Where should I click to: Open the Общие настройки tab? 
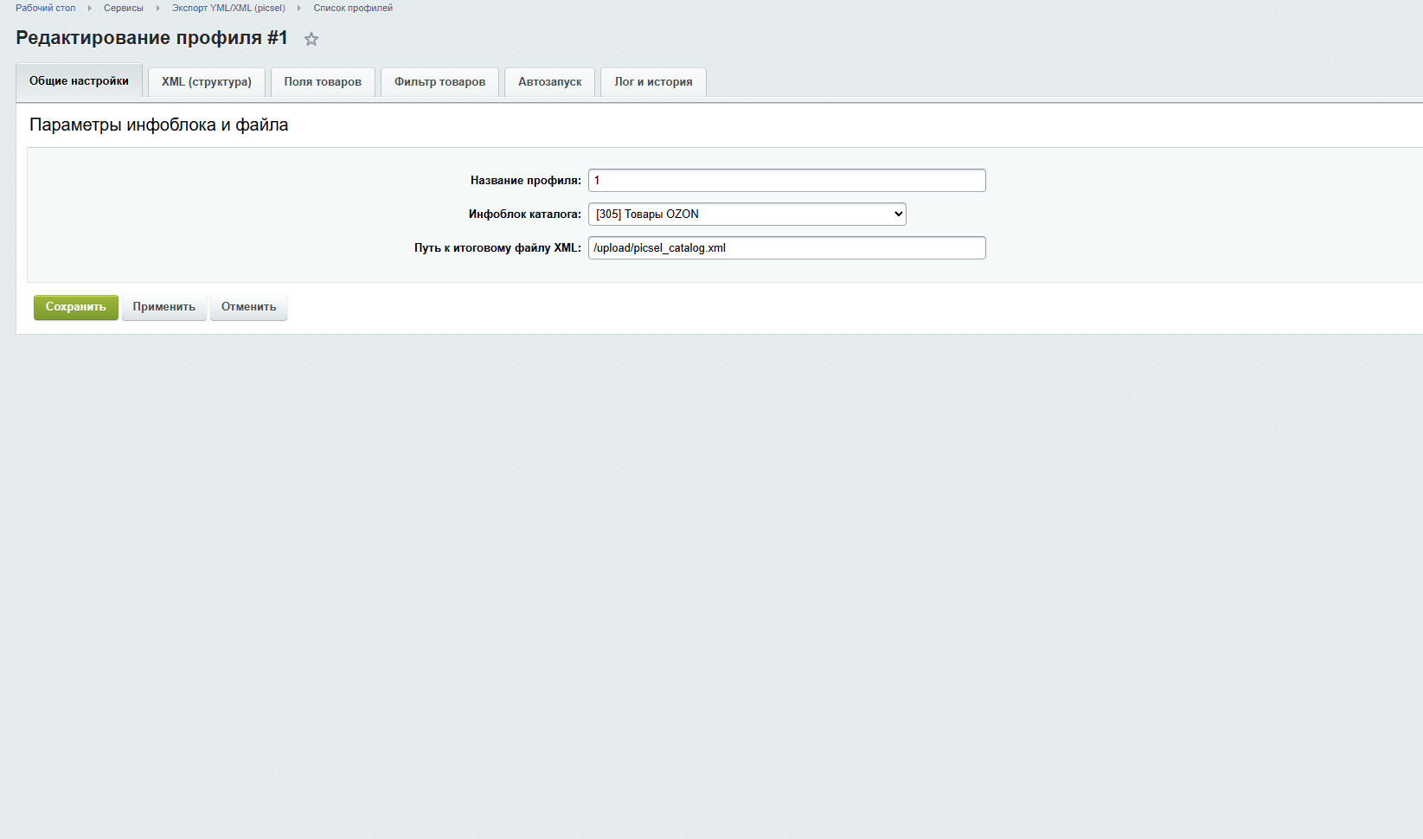pyautogui.click(x=79, y=80)
